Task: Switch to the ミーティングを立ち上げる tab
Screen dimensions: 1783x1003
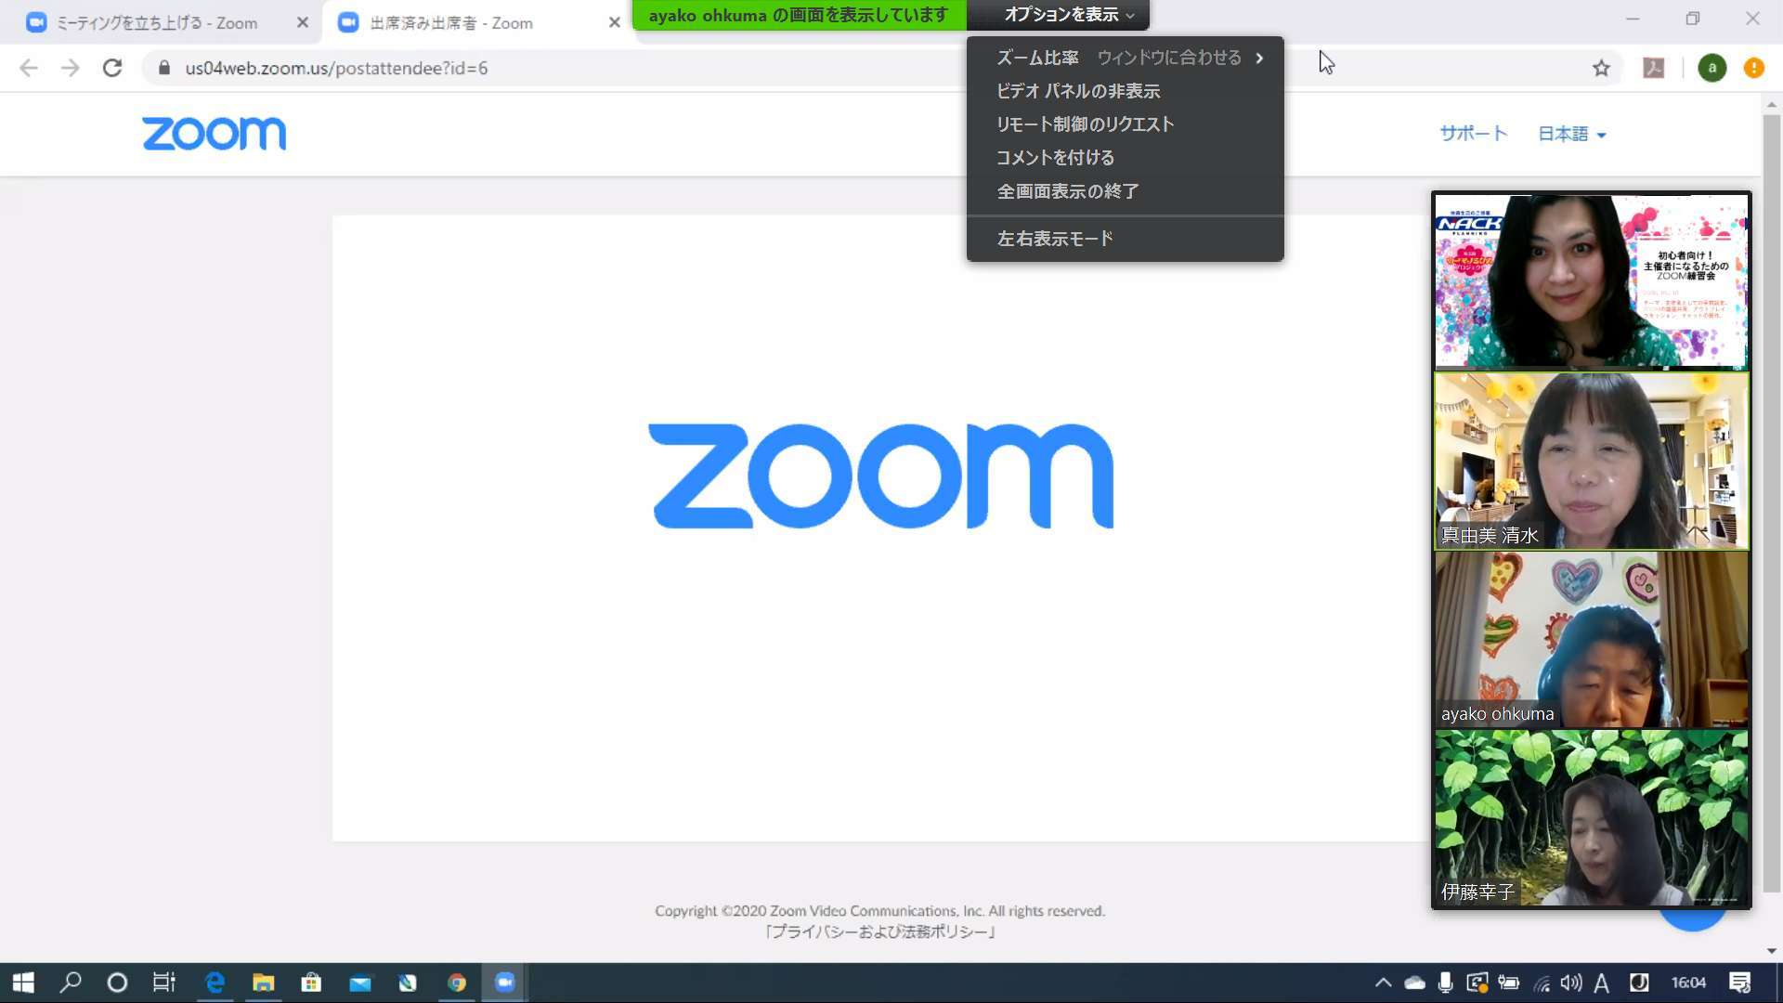Action: [156, 23]
